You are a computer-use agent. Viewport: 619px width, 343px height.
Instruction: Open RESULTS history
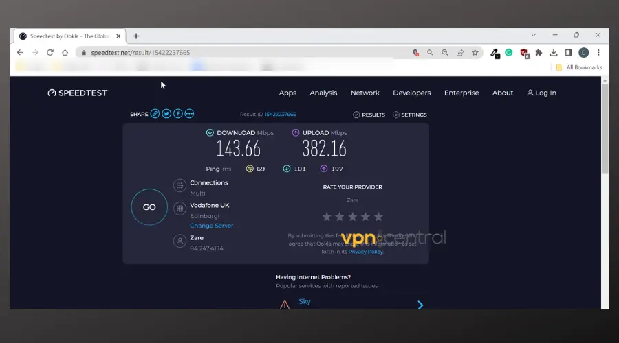pyautogui.click(x=369, y=115)
